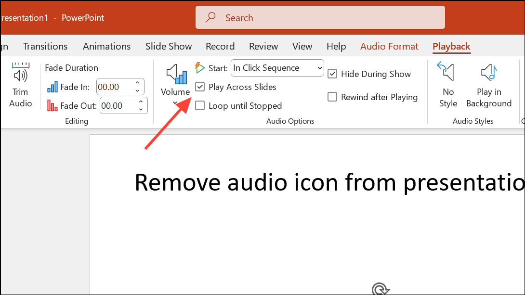The image size is (525, 295).
Task: Enable Loop until Stopped
Action: click(x=200, y=106)
